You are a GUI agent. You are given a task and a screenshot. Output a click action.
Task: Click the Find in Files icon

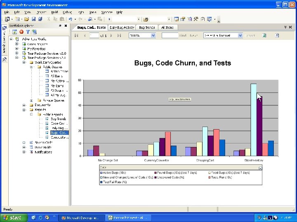[146, 19]
